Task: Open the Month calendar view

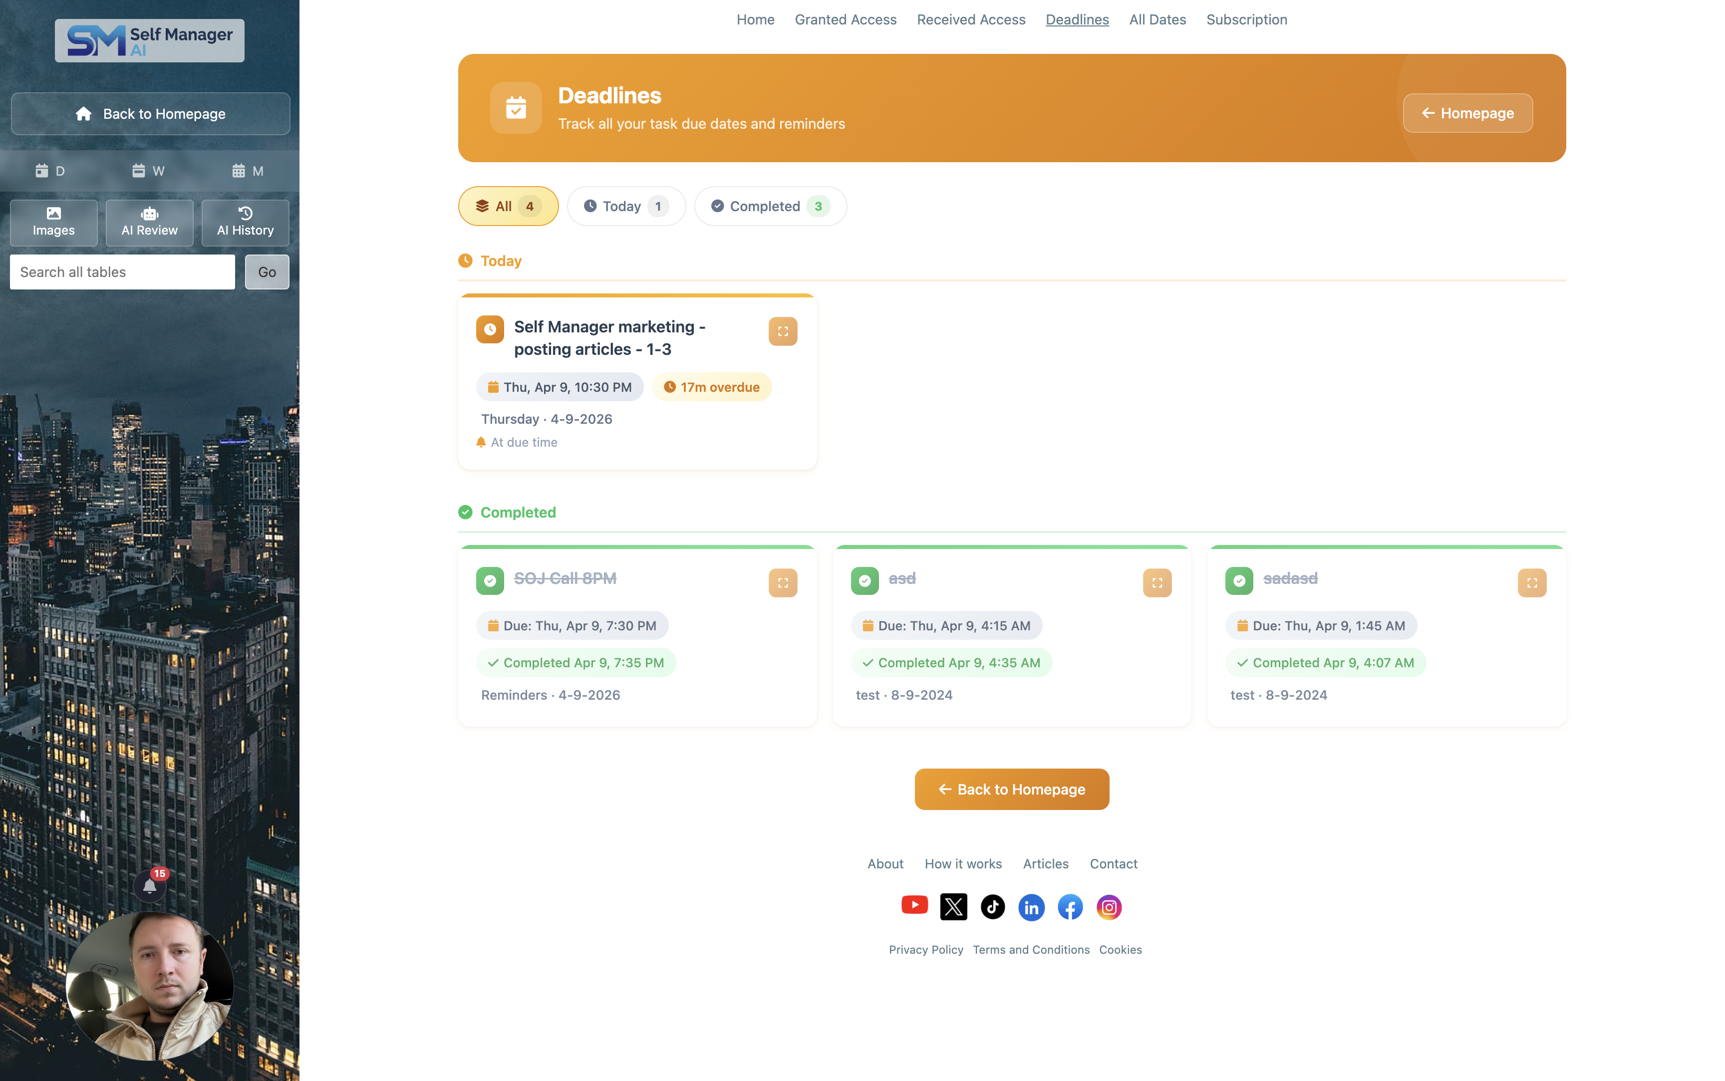Action: [x=248, y=171]
